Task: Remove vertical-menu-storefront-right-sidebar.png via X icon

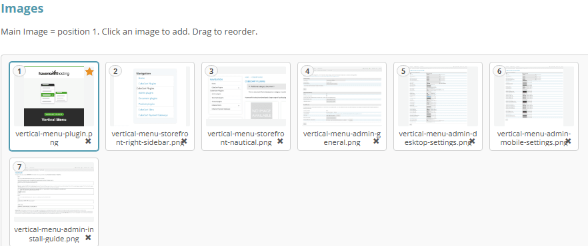Action: (x=184, y=141)
